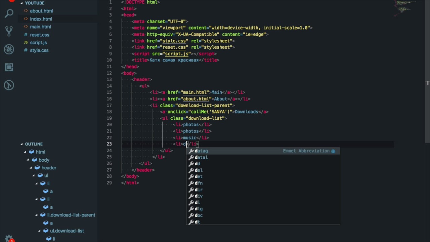The width and height of the screenshot is (430, 242).
Task: Click the wrench icon beside datag suggestion
Action: [191, 151]
